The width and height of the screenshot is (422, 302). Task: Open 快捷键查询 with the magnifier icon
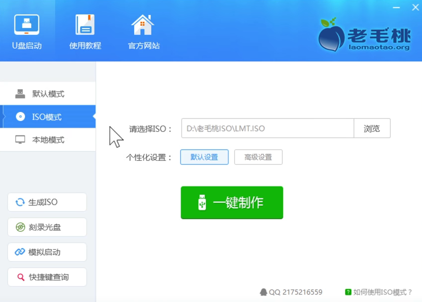tap(20, 277)
